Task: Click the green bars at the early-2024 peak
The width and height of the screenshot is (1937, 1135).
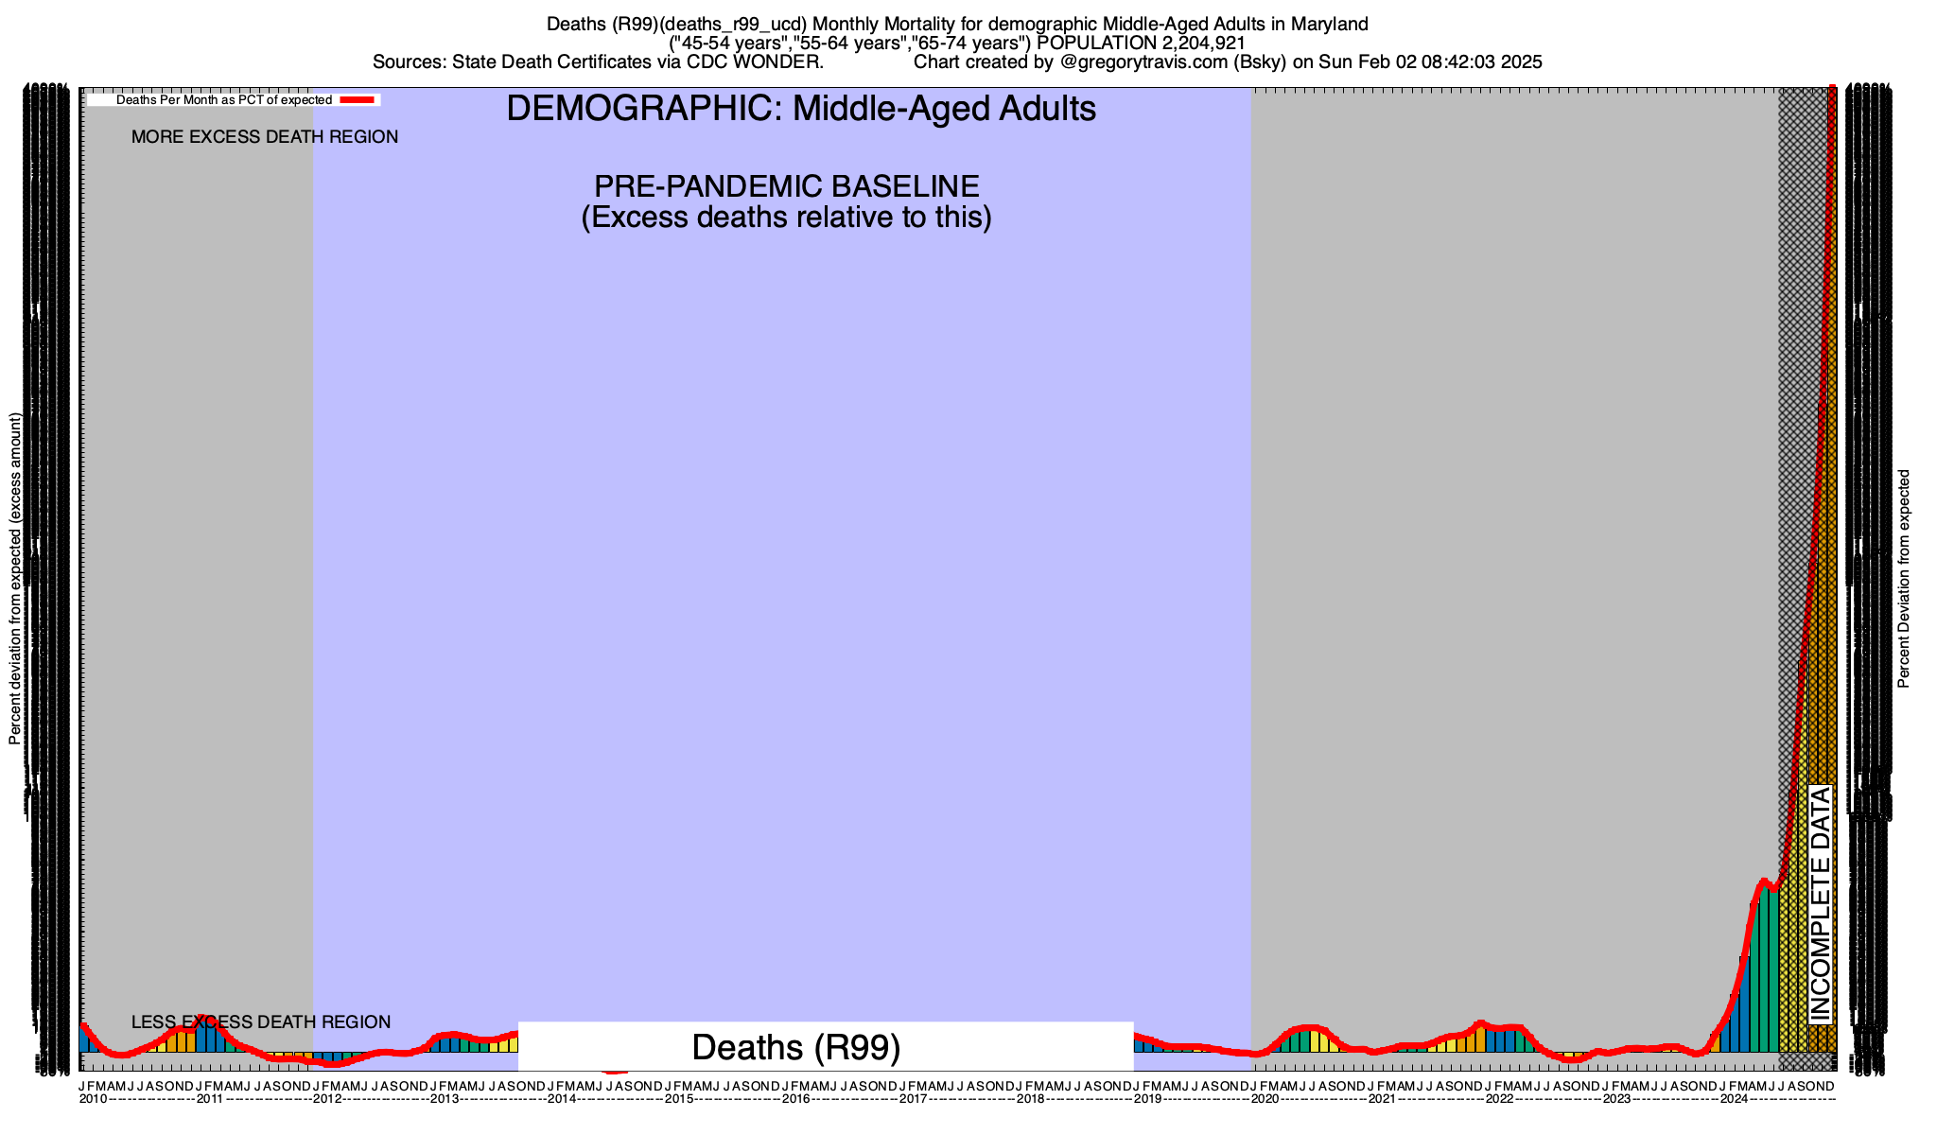Action: tap(1765, 974)
